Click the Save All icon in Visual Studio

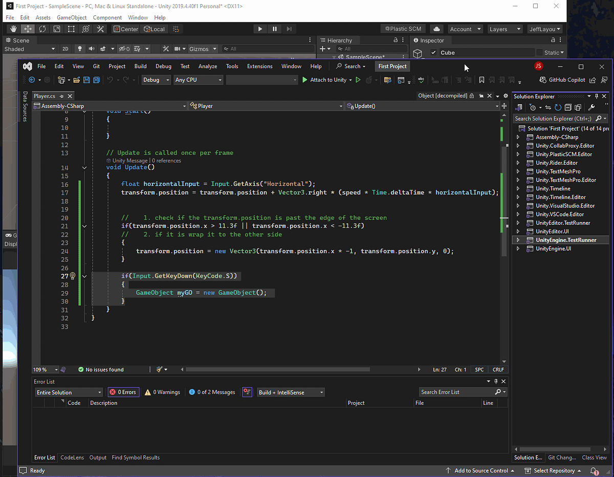96,80
